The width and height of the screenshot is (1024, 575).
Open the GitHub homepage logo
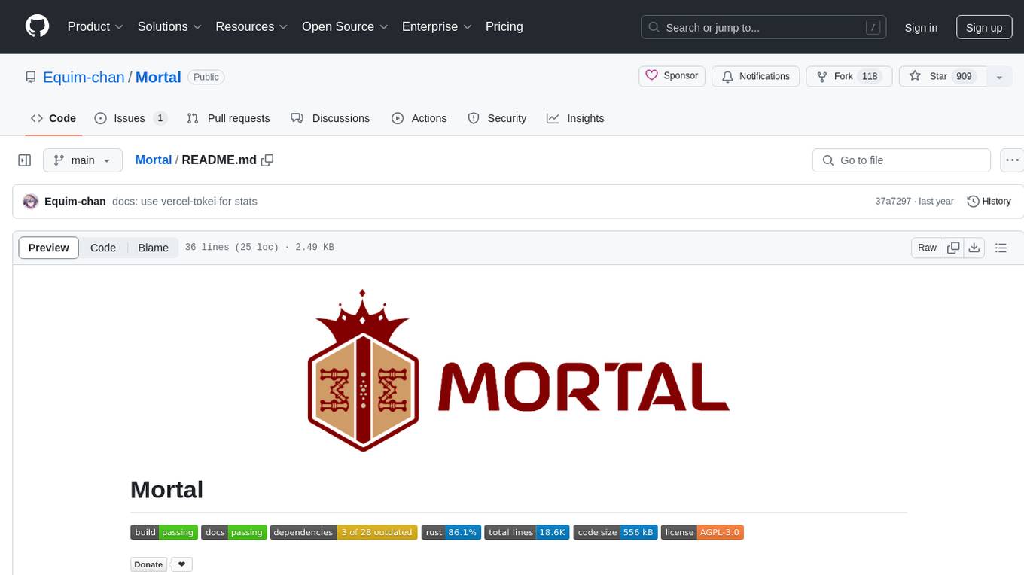(x=37, y=26)
